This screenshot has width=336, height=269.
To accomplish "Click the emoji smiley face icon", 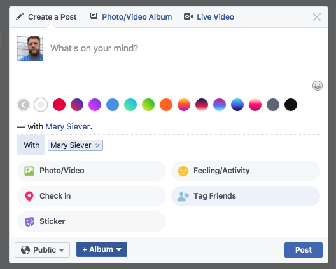I will pyautogui.click(x=318, y=86).
